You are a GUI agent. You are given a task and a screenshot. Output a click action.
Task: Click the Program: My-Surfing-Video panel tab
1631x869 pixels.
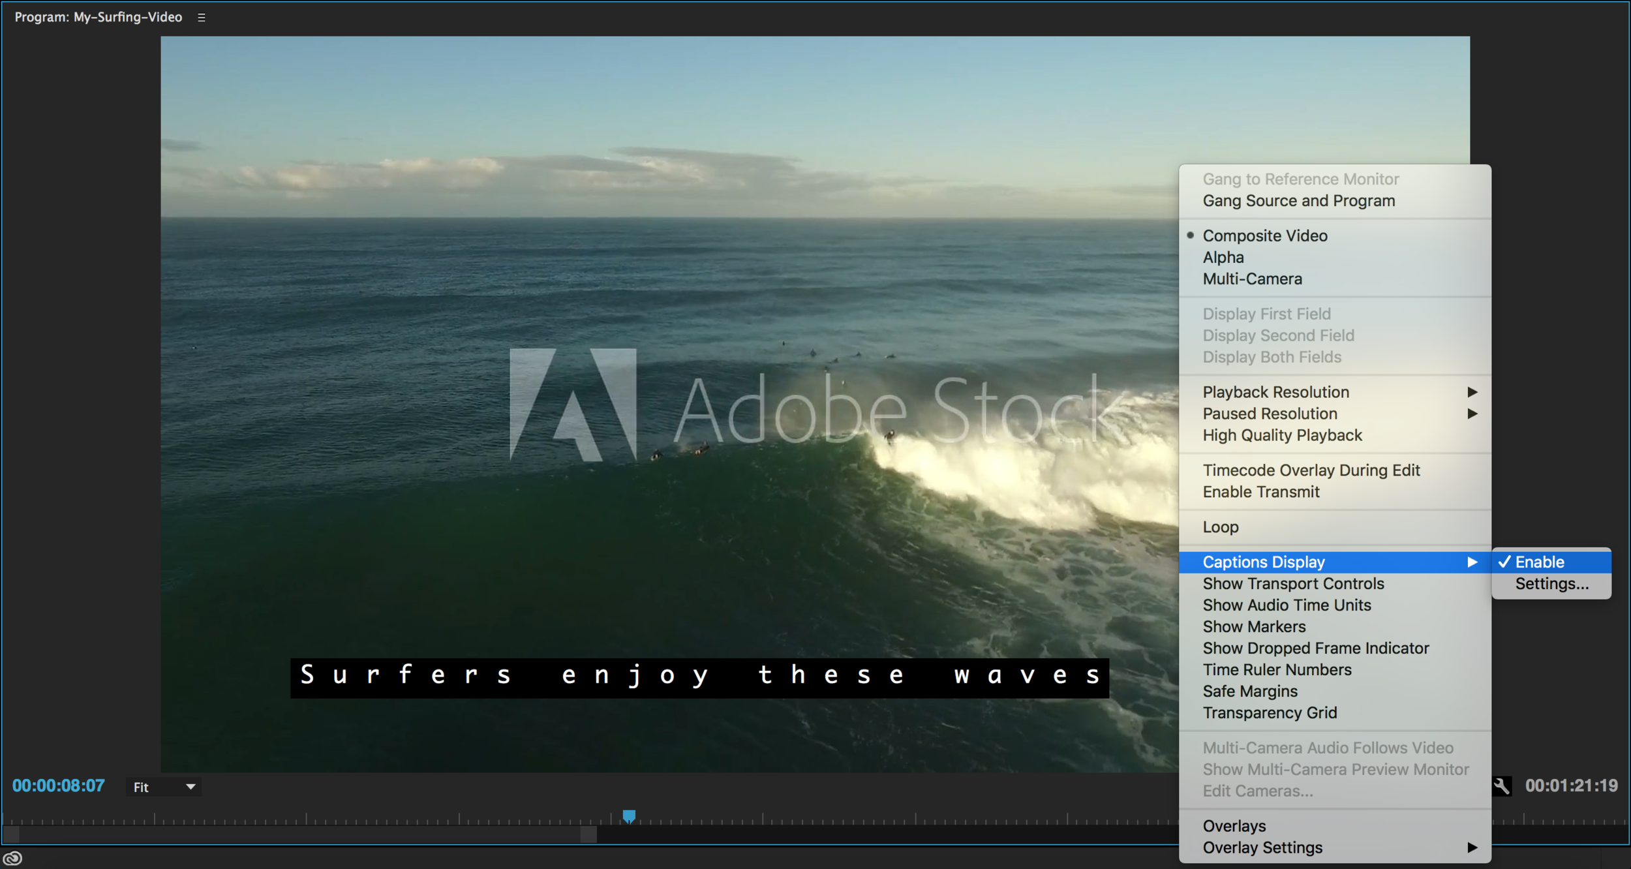point(99,18)
